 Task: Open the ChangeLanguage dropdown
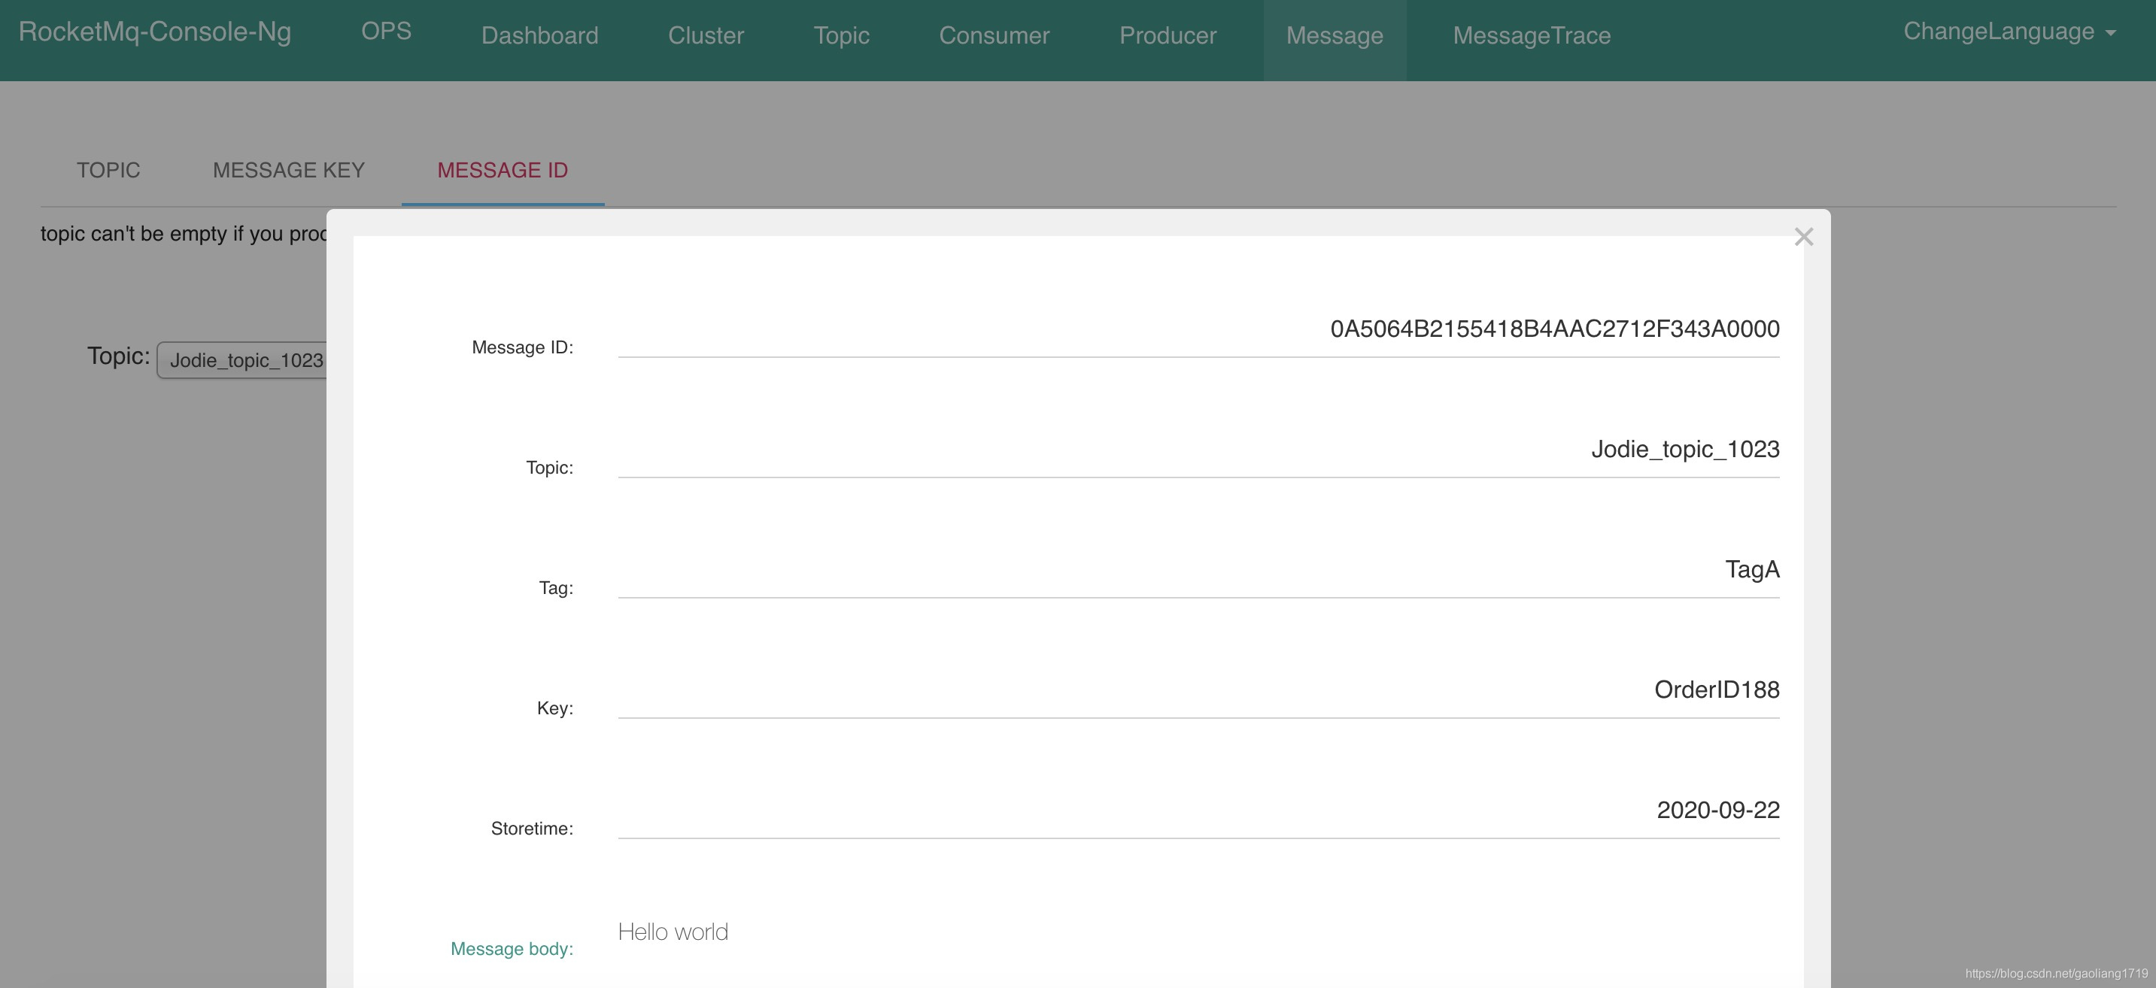(x=2009, y=32)
